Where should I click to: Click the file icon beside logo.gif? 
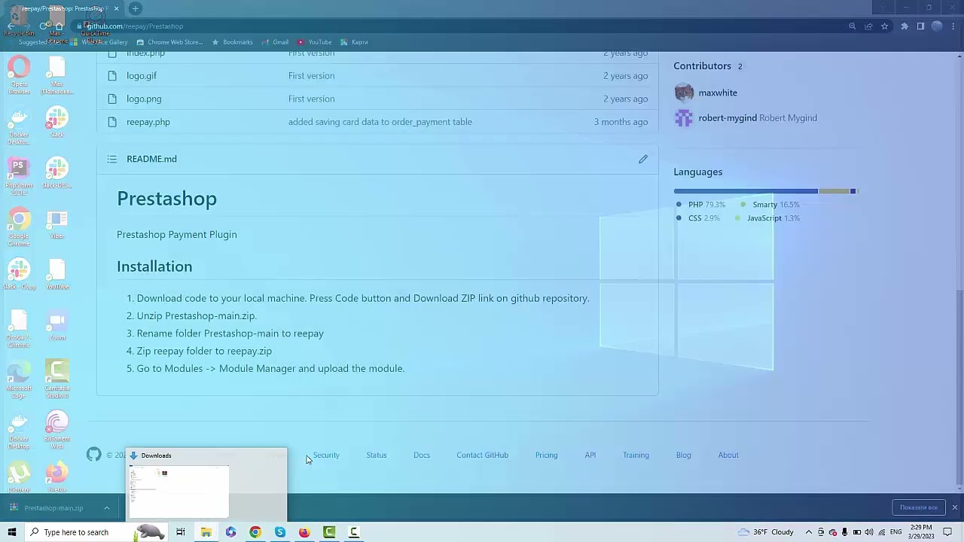[112, 75]
